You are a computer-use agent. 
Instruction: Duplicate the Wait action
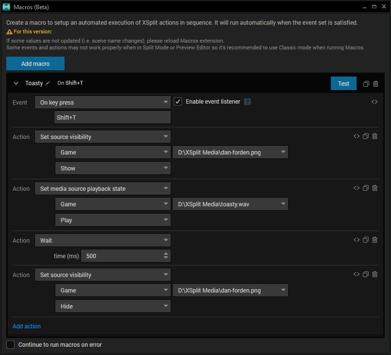[366, 240]
